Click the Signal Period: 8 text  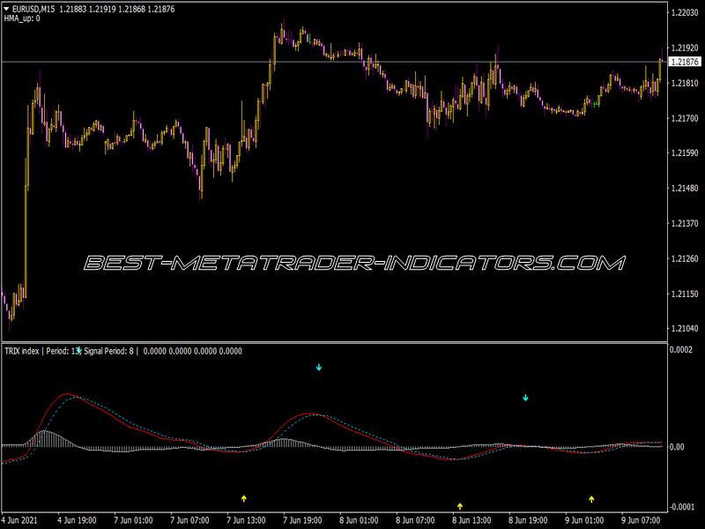click(108, 351)
